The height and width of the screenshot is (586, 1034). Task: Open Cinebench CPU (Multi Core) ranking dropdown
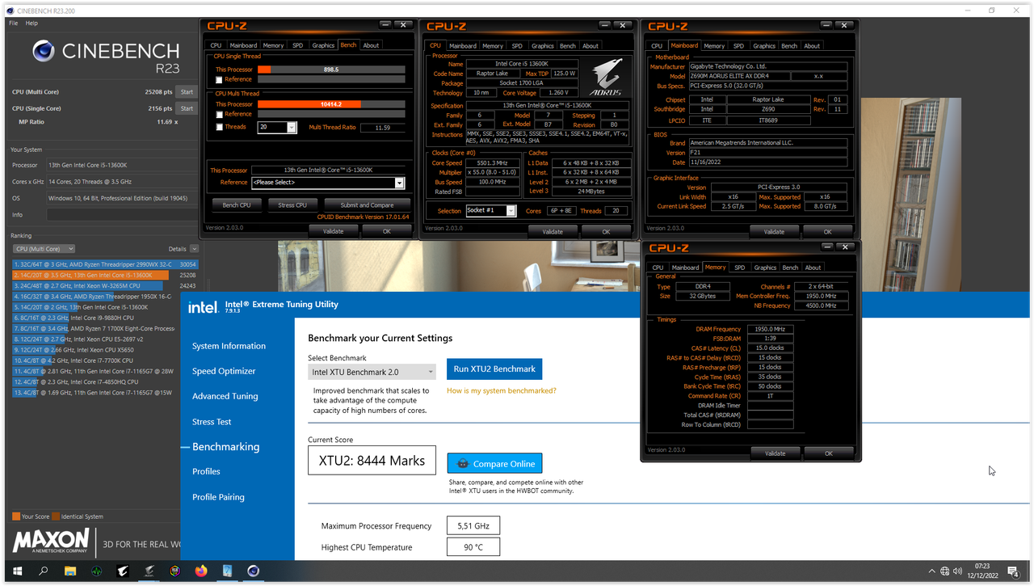pyautogui.click(x=44, y=249)
